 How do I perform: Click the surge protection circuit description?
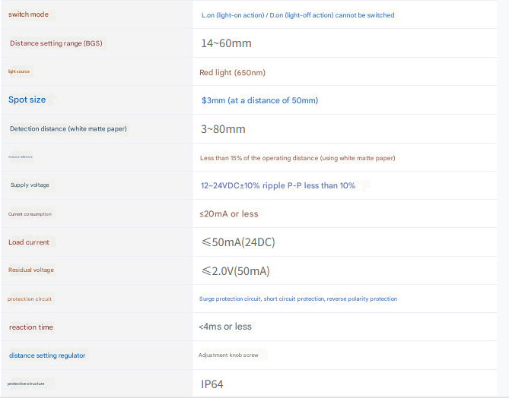(x=297, y=299)
